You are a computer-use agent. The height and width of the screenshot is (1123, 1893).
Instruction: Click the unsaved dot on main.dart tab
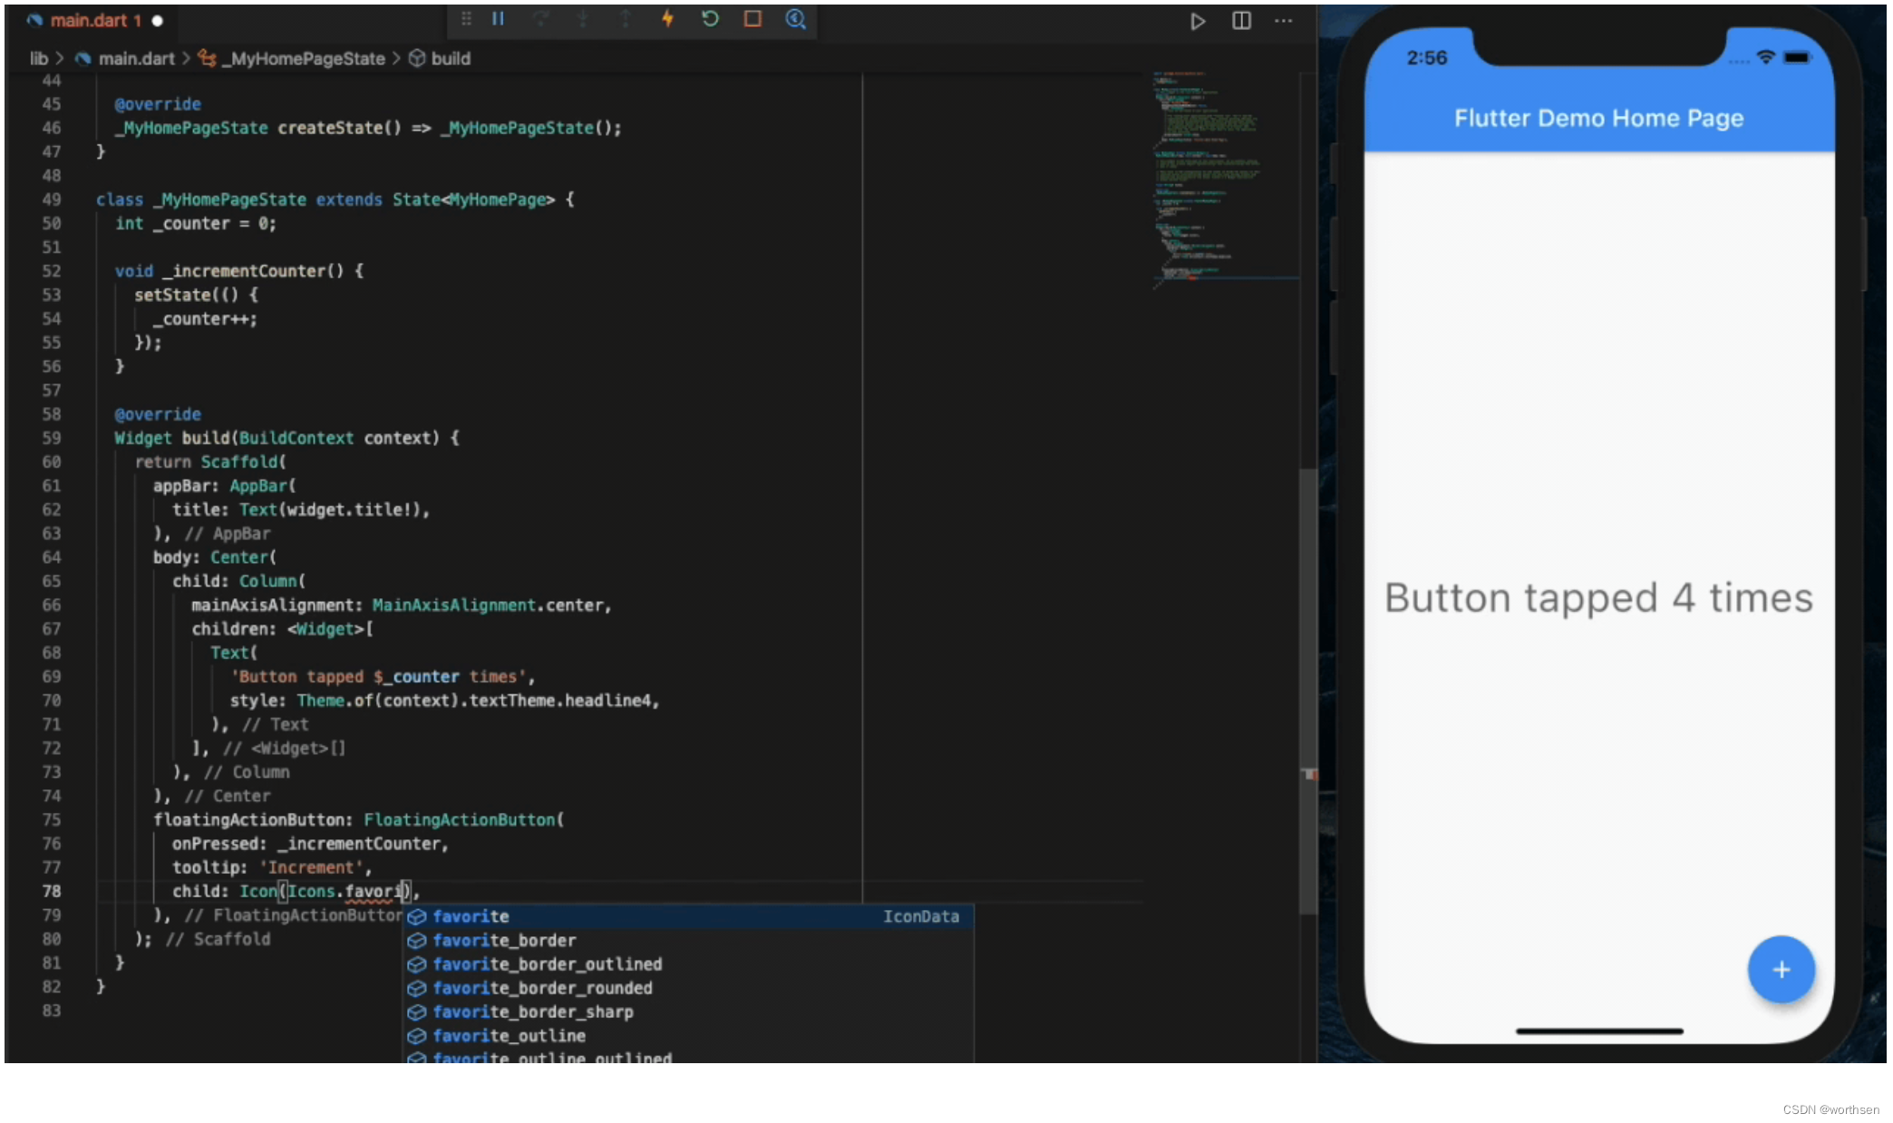pos(158,21)
